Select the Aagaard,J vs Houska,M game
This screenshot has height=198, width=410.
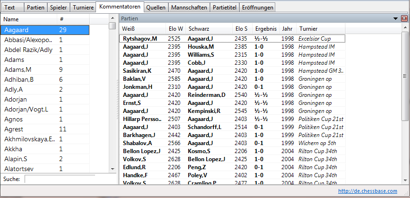232,47
